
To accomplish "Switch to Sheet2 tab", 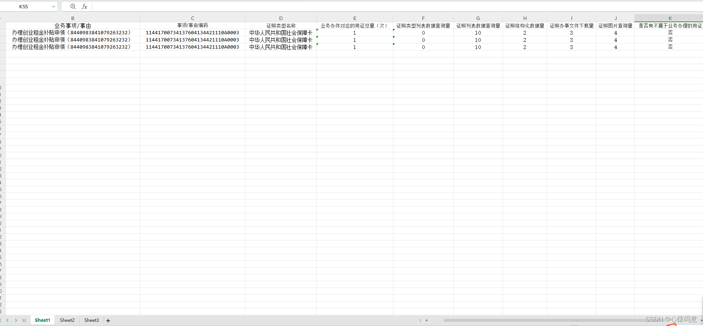I will coord(67,320).
